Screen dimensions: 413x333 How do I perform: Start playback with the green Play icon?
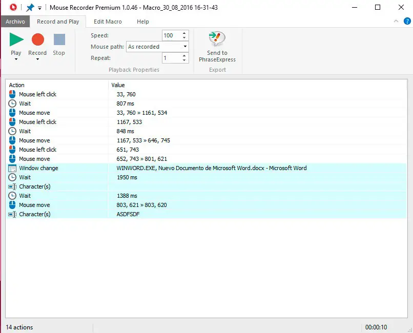coord(16,39)
